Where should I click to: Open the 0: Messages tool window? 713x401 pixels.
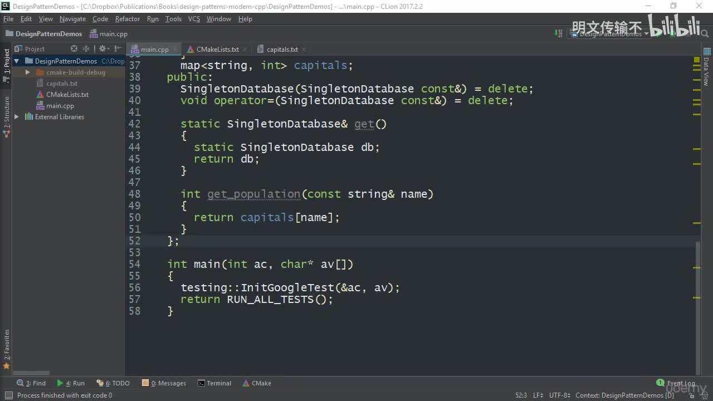pyautogui.click(x=164, y=383)
